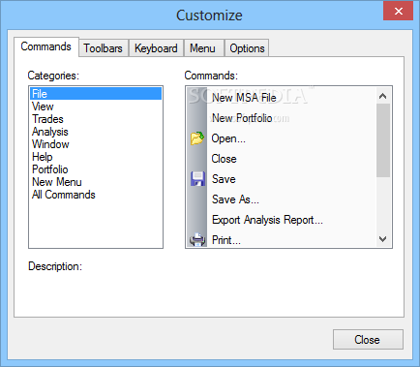420x367 pixels.
Task: Click the Print printer icon
Action: [x=197, y=240]
